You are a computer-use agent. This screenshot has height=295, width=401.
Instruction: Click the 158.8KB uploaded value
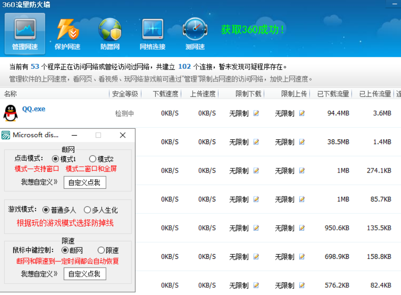pyautogui.click(x=379, y=256)
